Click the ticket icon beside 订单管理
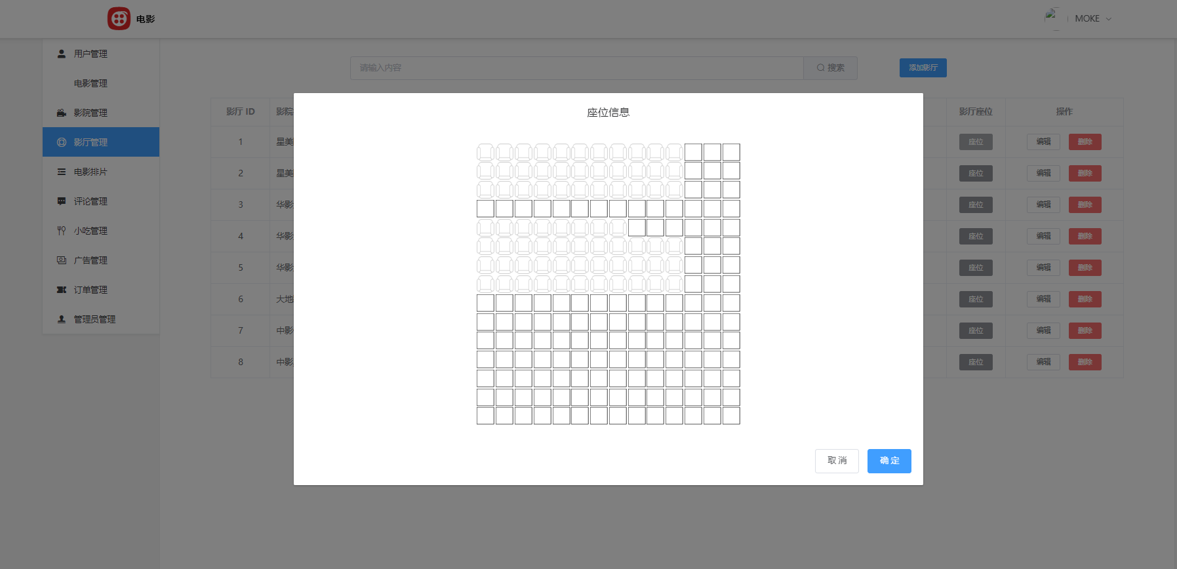Image resolution: width=1177 pixels, height=569 pixels. point(62,290)
